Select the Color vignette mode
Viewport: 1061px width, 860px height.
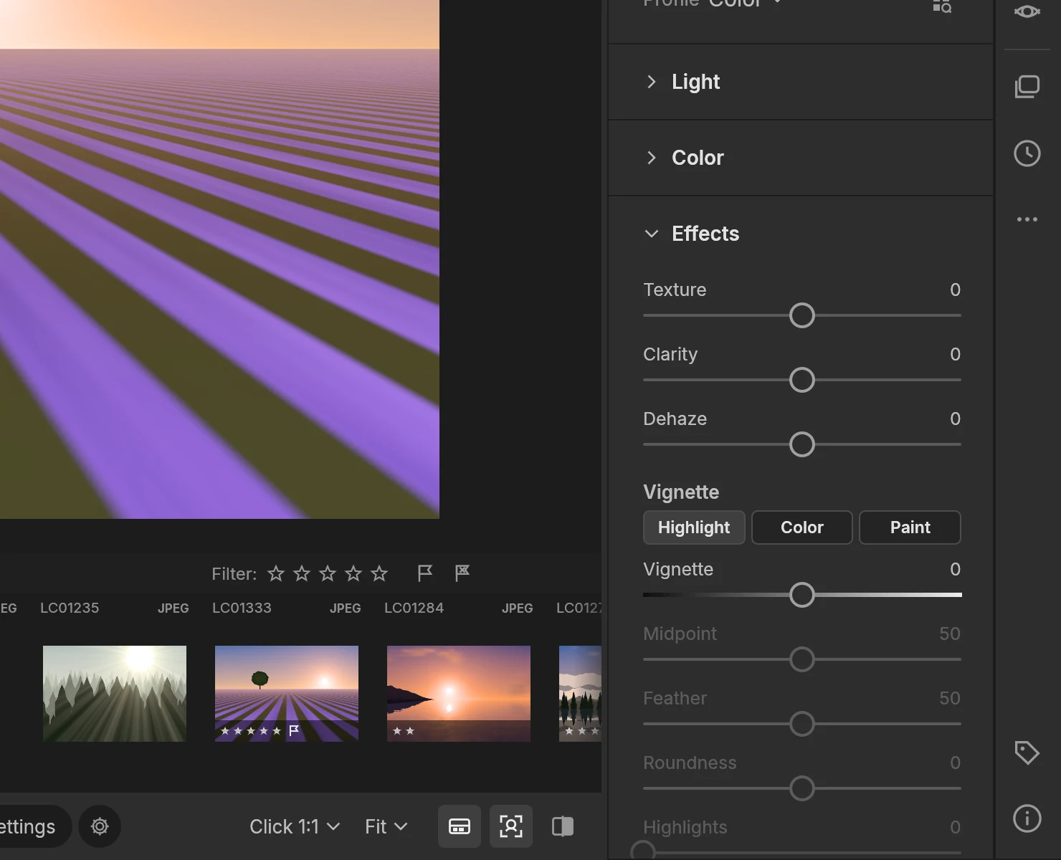pyautogui.click(x=802, y=527)
